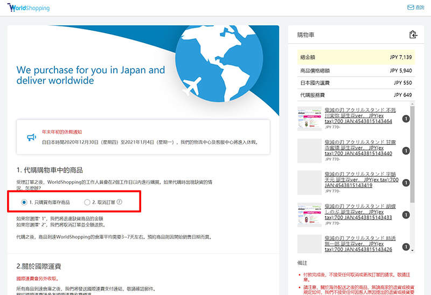Click the cart export icon beside 購物車
The height and width of the screenshot is (295, 431).
pyautogui.click(x=413, y=35)
